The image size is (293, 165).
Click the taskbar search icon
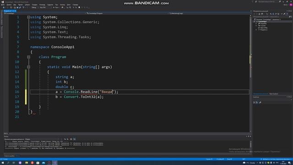[8, 163]
